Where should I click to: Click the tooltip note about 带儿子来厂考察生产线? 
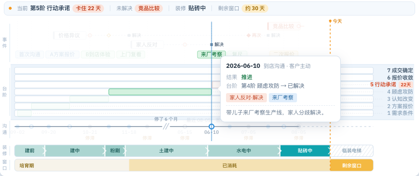tap(276, 112)
